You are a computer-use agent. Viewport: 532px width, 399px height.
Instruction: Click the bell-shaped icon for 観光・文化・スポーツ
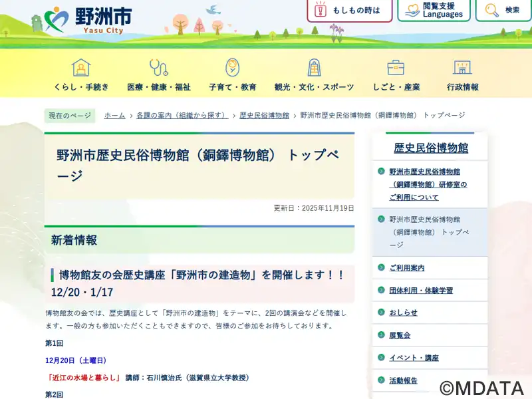(314, 67)
